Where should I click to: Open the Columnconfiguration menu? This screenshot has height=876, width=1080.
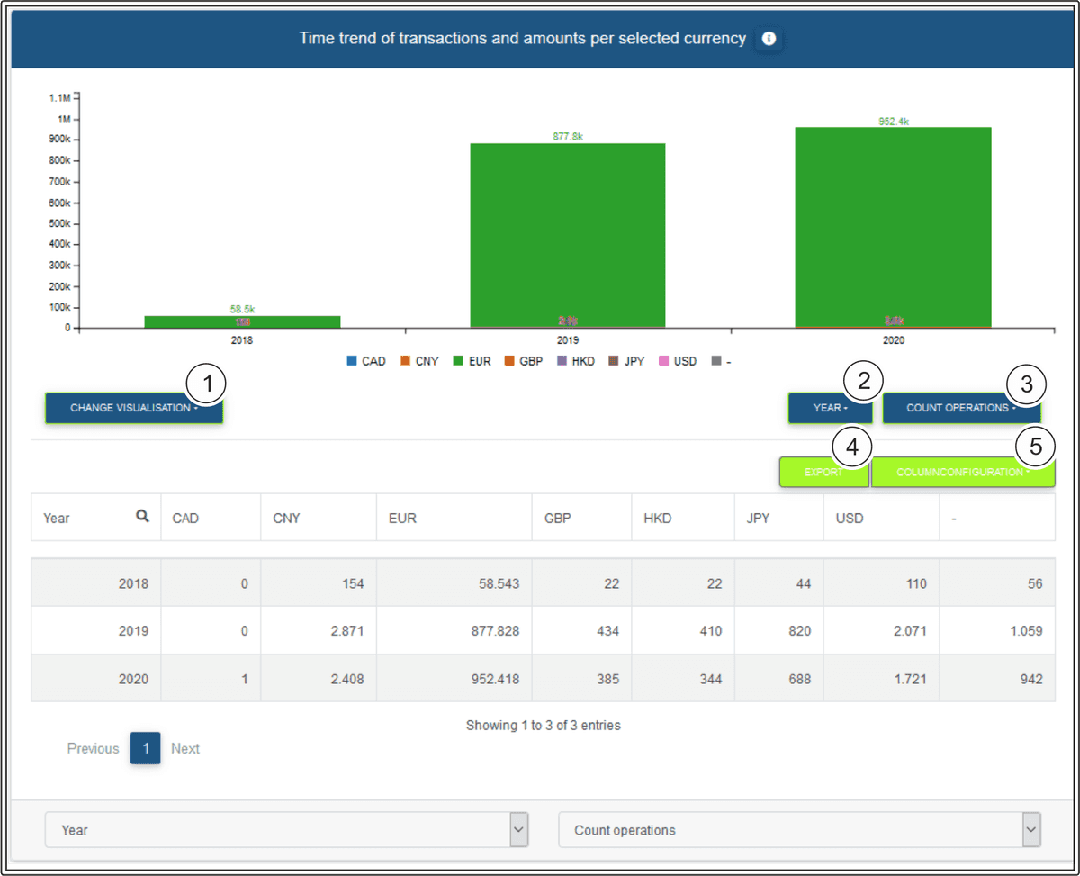[962, 472]
